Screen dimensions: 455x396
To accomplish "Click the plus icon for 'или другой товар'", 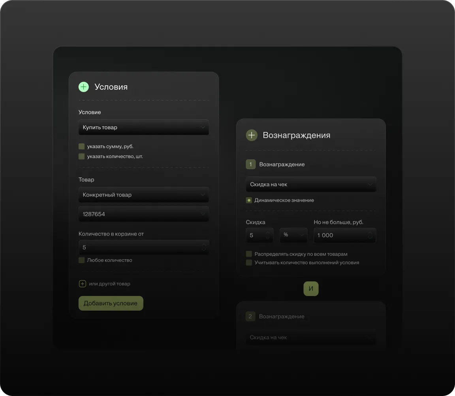I will [83, 284].
